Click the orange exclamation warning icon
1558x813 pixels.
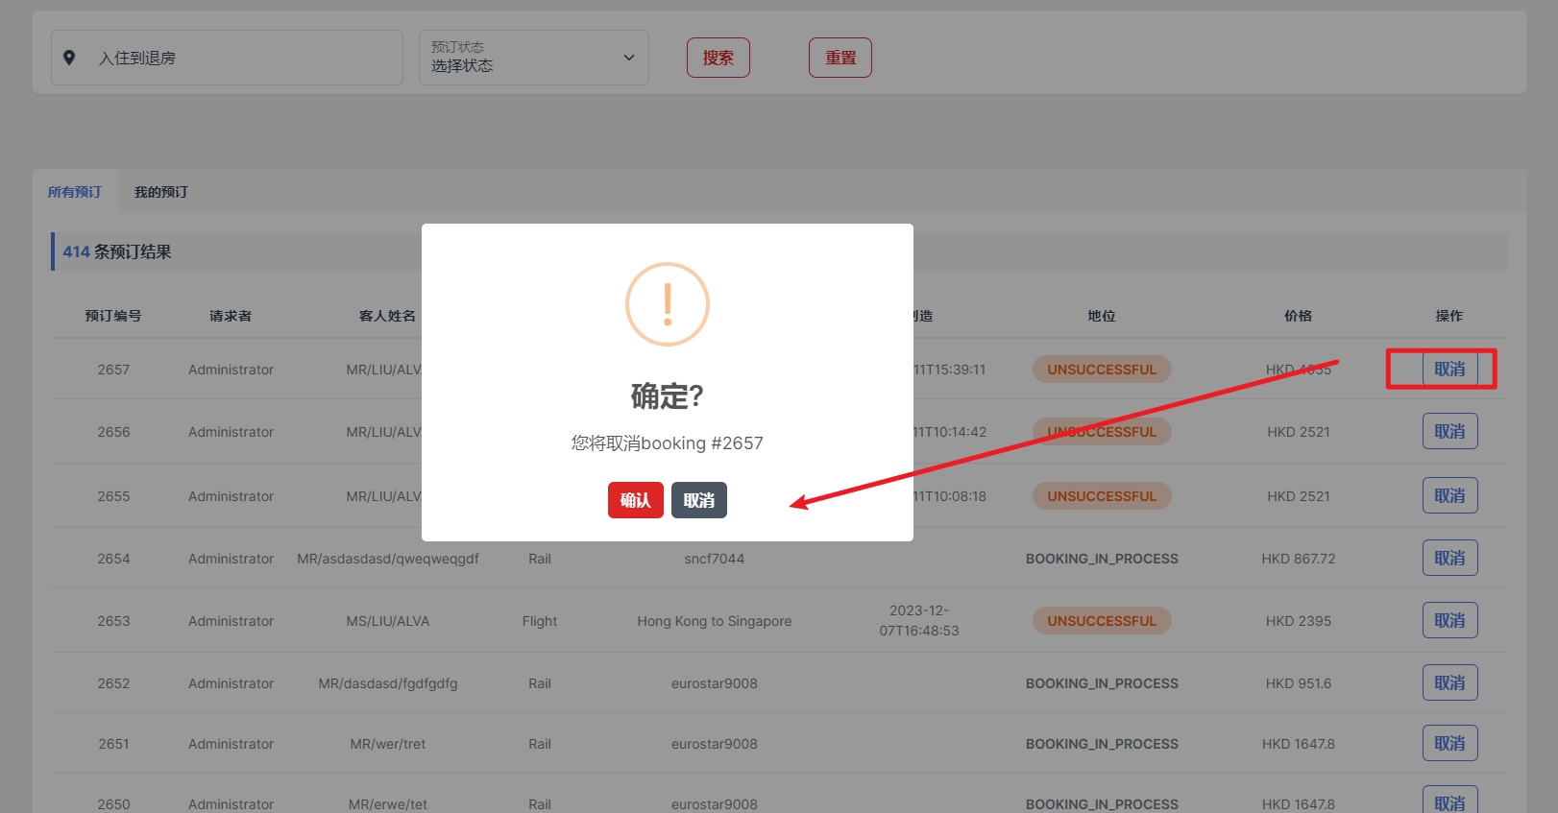tap(668, 304)
